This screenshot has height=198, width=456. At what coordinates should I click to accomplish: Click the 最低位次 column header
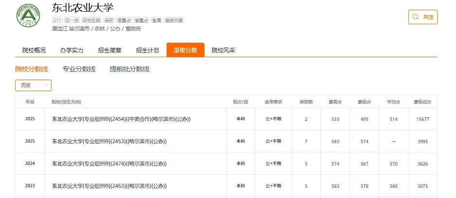pos(422,102)
